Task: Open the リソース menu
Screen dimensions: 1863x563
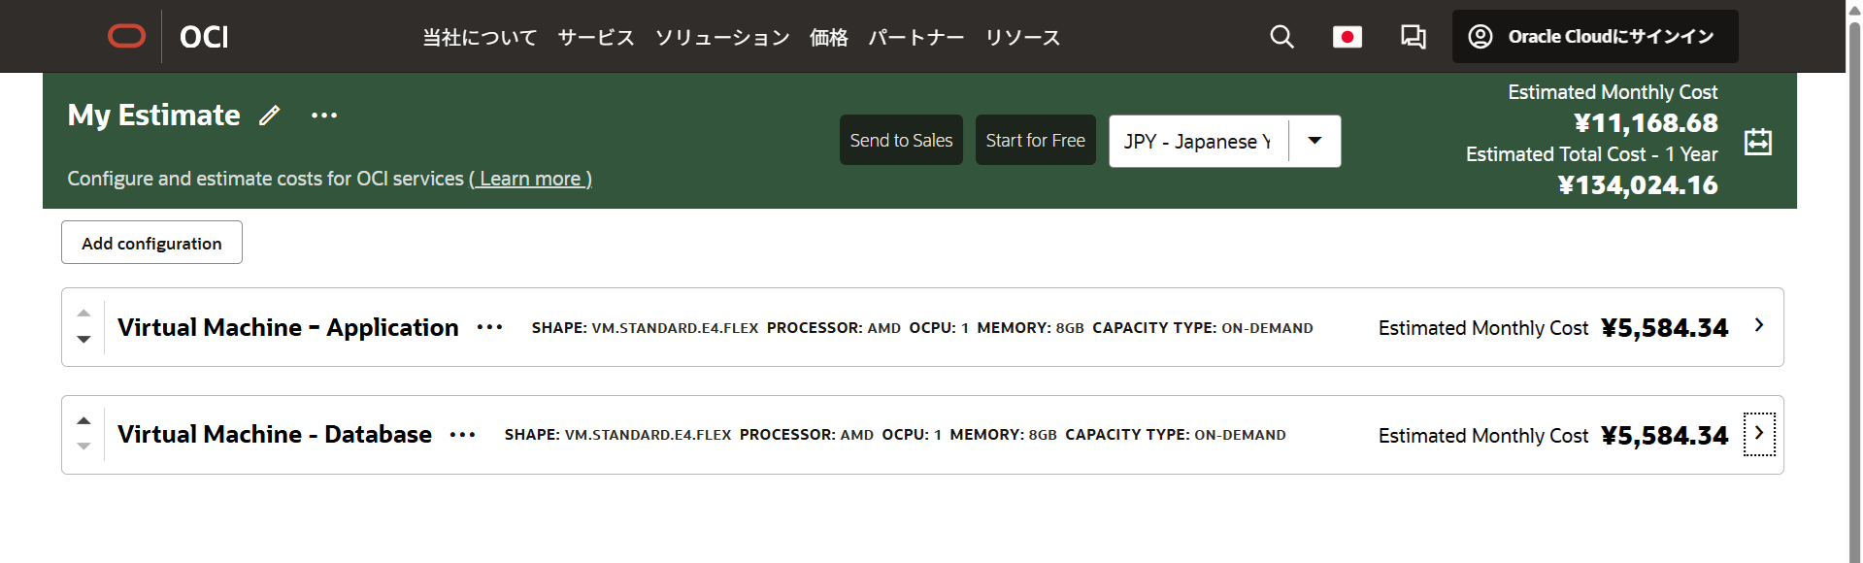Action: [x=1022, y=37]
